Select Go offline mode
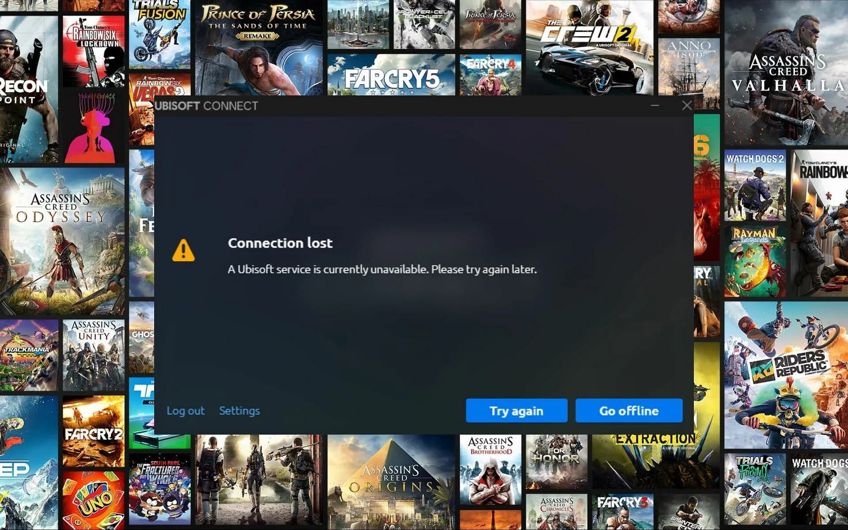The height and width of the screenshot is (530, 848). coord(628,410)
